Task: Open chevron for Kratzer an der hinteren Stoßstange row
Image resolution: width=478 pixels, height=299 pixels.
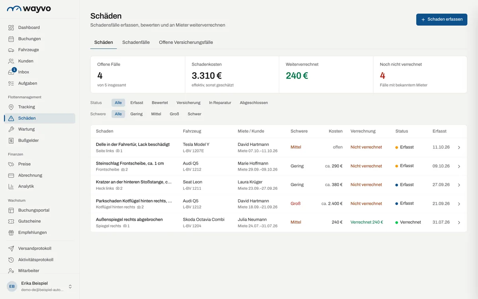Action: tap(459, 185)
